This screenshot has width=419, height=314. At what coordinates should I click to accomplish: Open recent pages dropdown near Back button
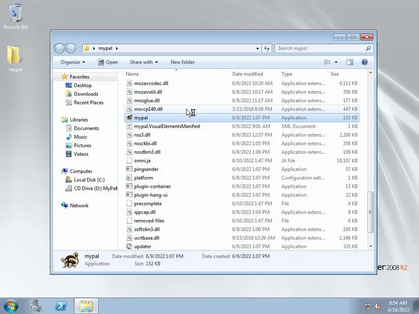point(79,49)
